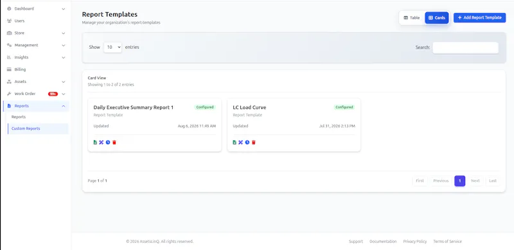514x250 pixels.
Task: Open the LC Load Curve card title
Action: point(249,107)
